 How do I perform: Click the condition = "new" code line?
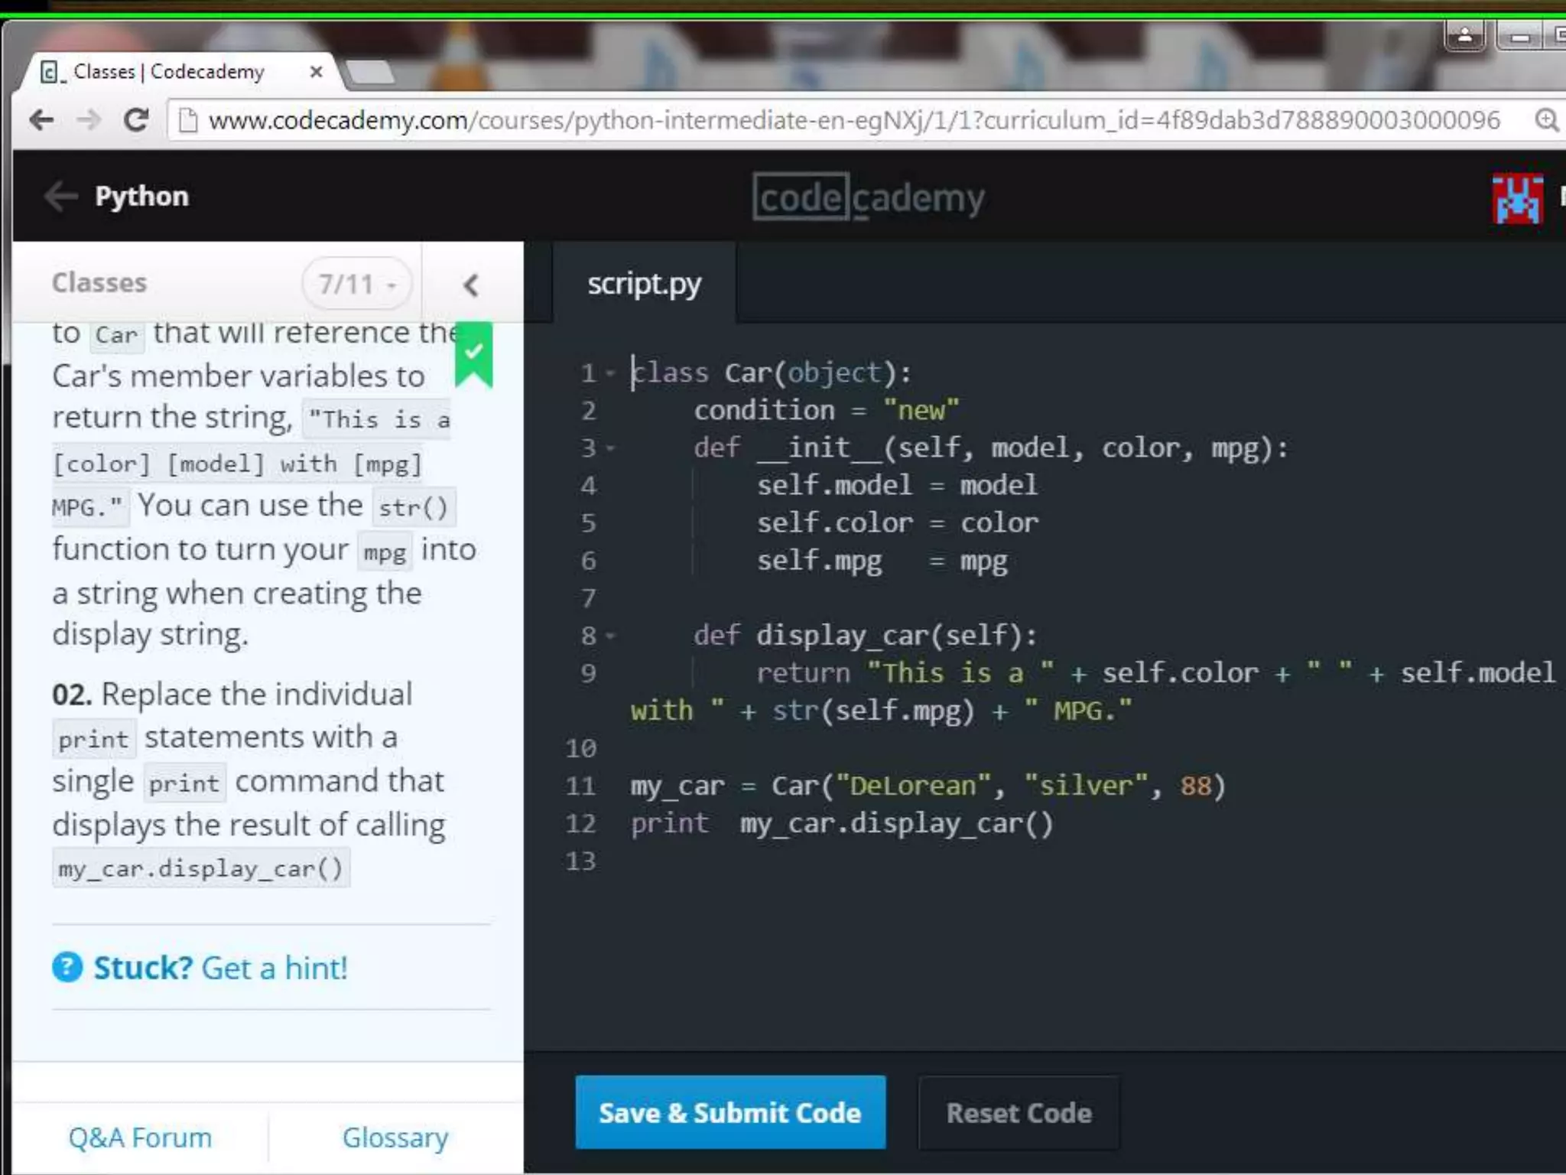pyautogui.click(x=827, y=411)
